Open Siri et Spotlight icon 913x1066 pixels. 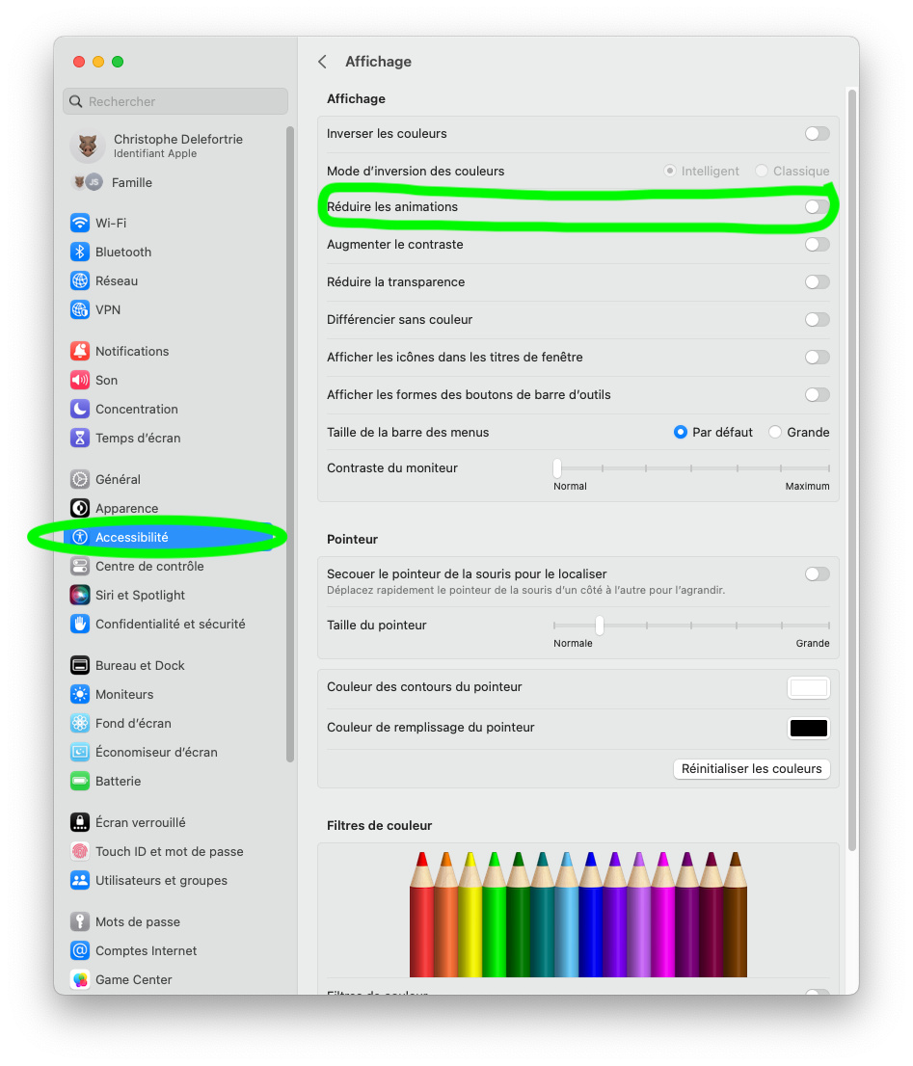(80, 595)
